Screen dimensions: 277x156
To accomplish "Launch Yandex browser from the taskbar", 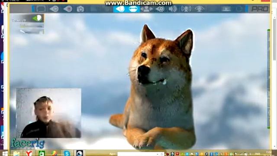I will click(29, 153).
